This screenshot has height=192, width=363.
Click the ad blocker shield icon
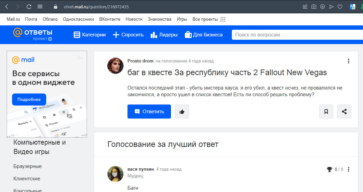(x=323, y=7)
